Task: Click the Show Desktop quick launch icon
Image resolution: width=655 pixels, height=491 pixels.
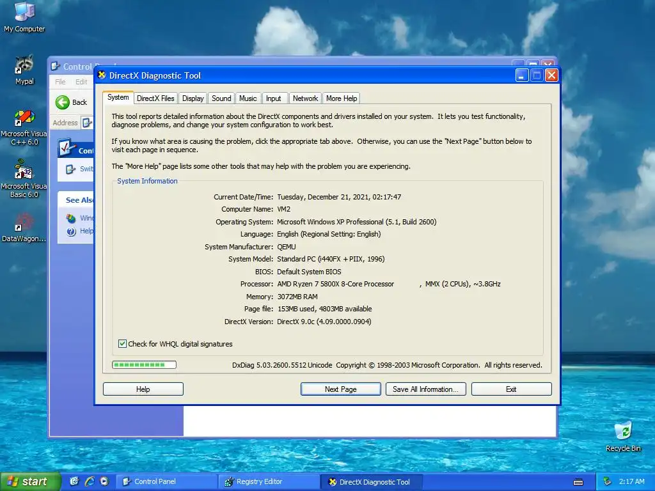Action: tap(74, 481)
